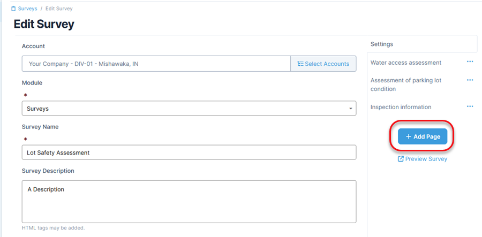482x237 pixels.
Task: Click the list icon on Select Accounts
Action: [300, 64]
